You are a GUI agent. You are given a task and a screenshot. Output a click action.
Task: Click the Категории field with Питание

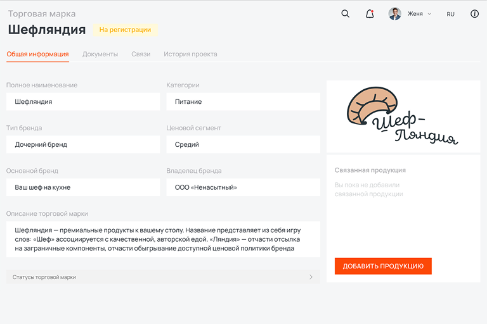243,102
